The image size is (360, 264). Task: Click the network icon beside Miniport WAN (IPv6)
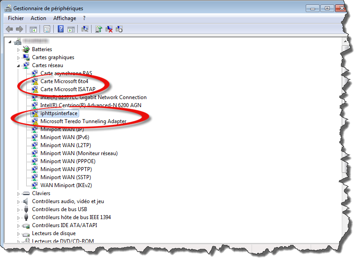coord(34,137)
